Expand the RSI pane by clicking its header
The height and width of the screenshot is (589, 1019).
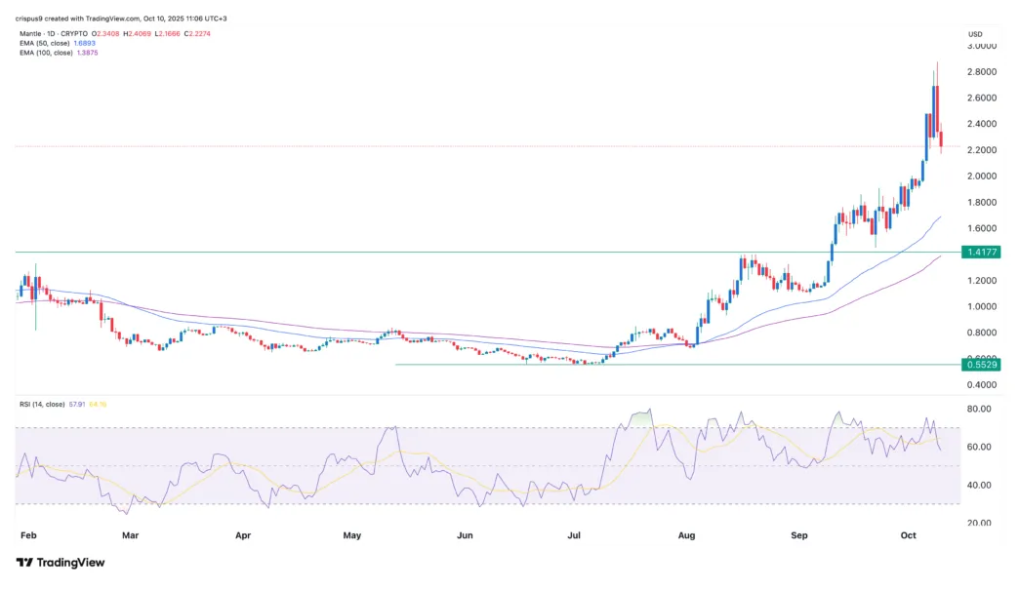pos(41,403)
